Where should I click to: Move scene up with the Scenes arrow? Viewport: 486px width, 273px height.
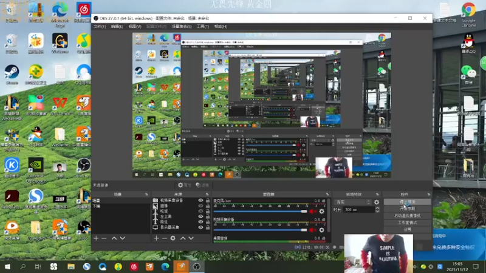pos(114,238)
